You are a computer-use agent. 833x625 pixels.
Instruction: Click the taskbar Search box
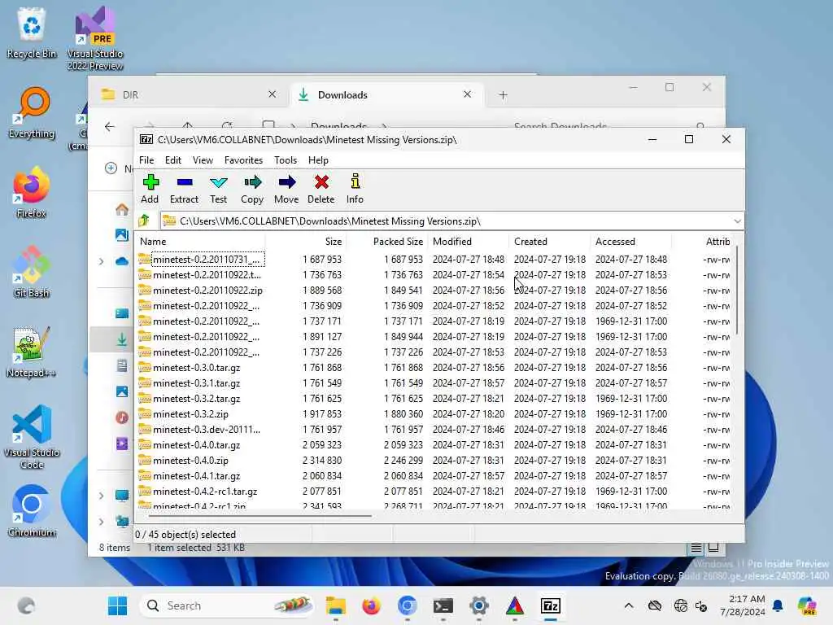click(227, 605)
